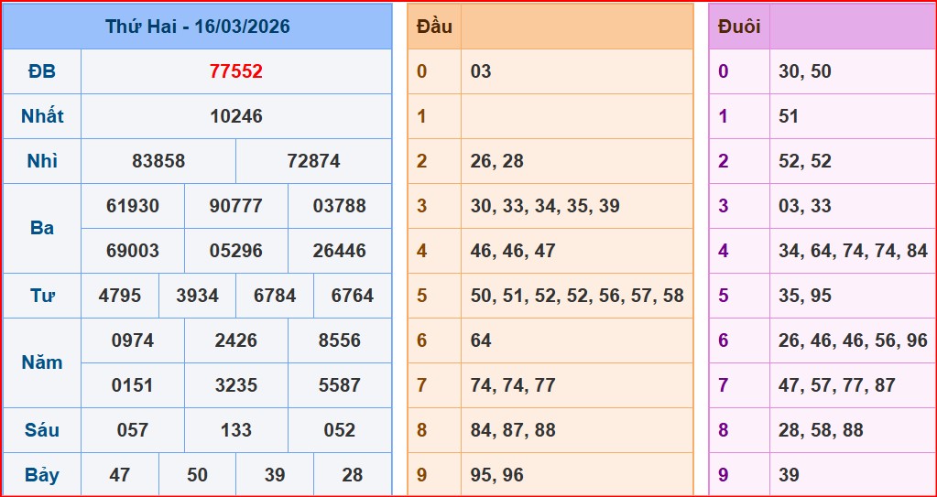Select Đuôi row values 35, 95

tap(805, 296)
